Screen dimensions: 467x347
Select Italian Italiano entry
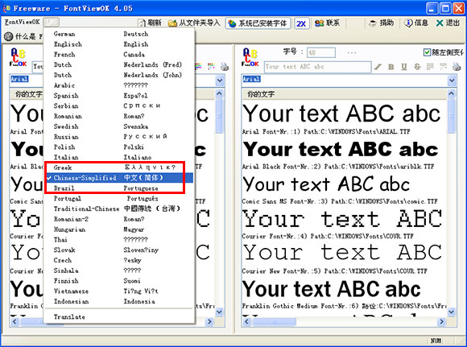click(x=119, y=157)
